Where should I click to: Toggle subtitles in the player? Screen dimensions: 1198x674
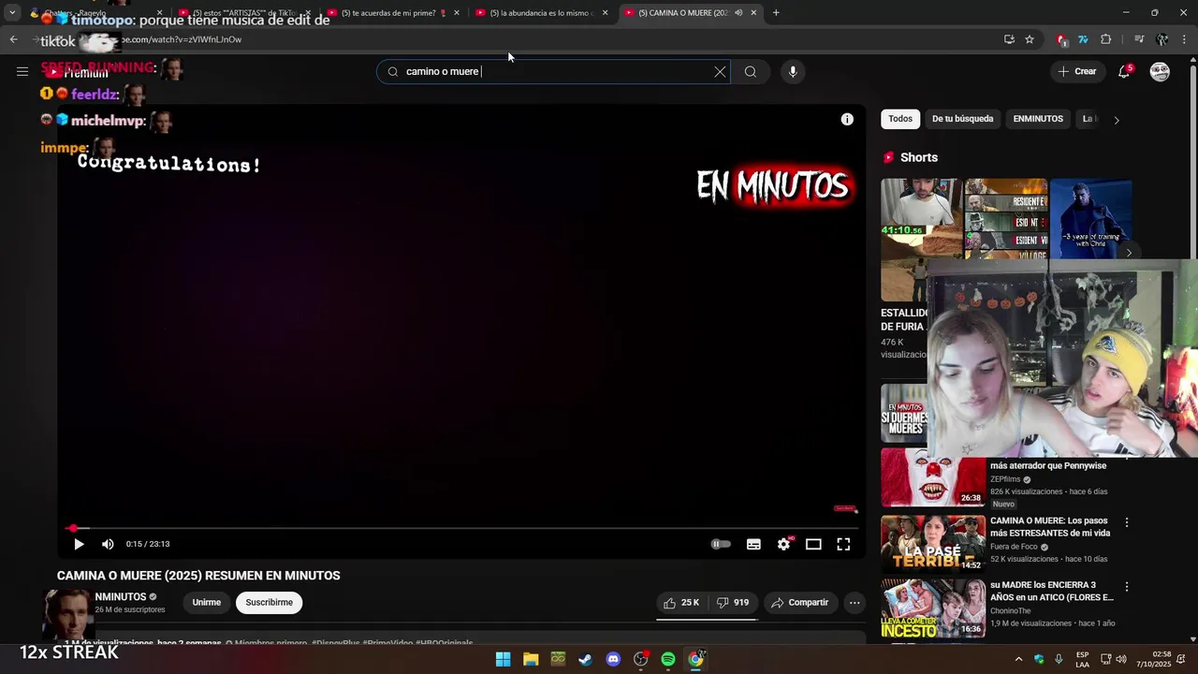[x=753, y=544]
